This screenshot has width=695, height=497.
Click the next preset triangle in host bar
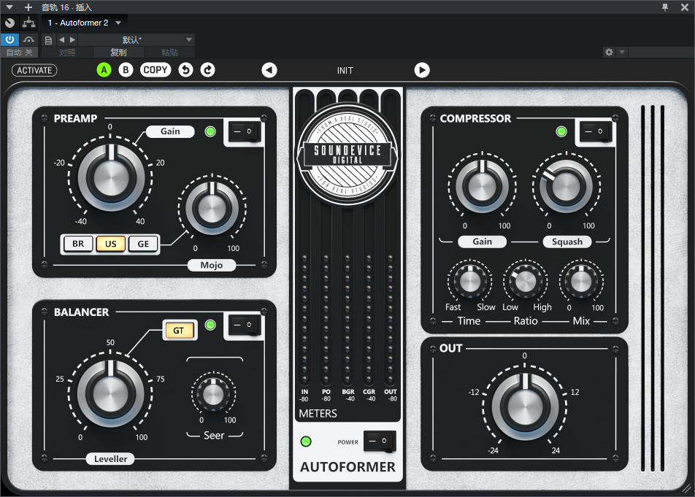(73, 40)
